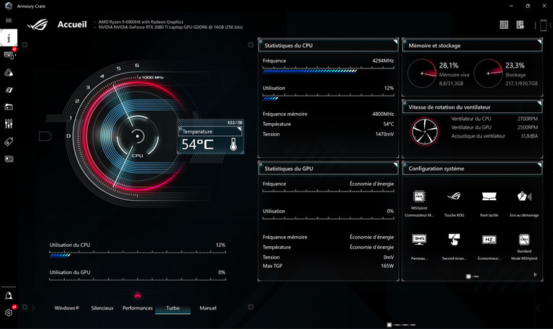Image resolution: width=553 pixels, height=329 pixels.
Task: Toggle the Second écran touch icon
Action: click(x=454, y=240)
